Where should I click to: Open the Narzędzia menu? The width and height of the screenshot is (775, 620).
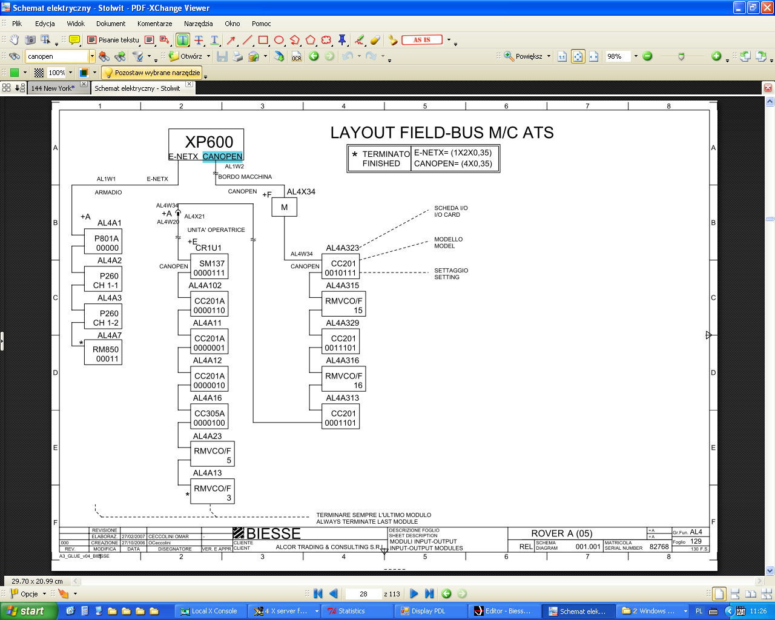coord(198,24)
